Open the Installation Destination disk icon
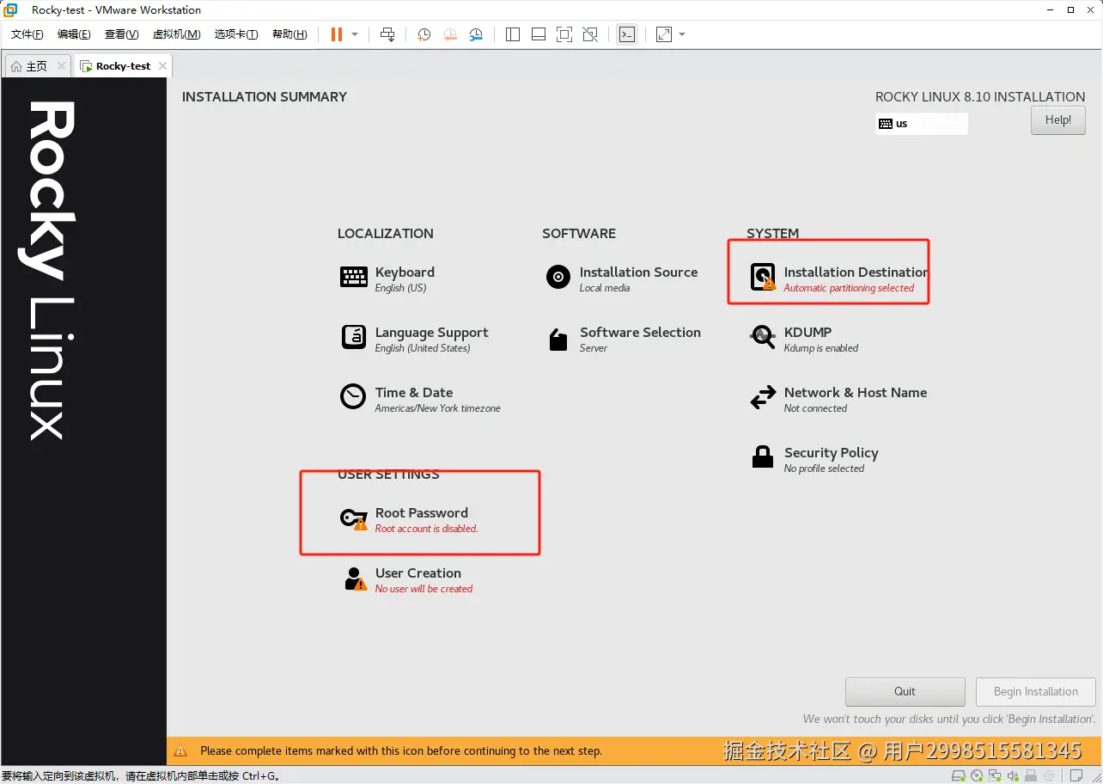 pyautogui.click(x=763, y=277)
